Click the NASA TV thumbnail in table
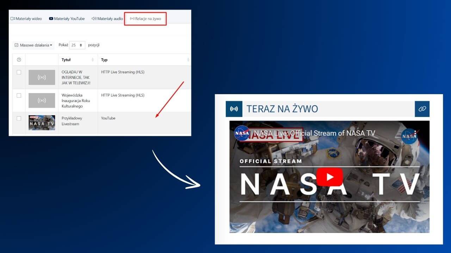The width and height of the screenshot is (451, 253). (42, 123)
